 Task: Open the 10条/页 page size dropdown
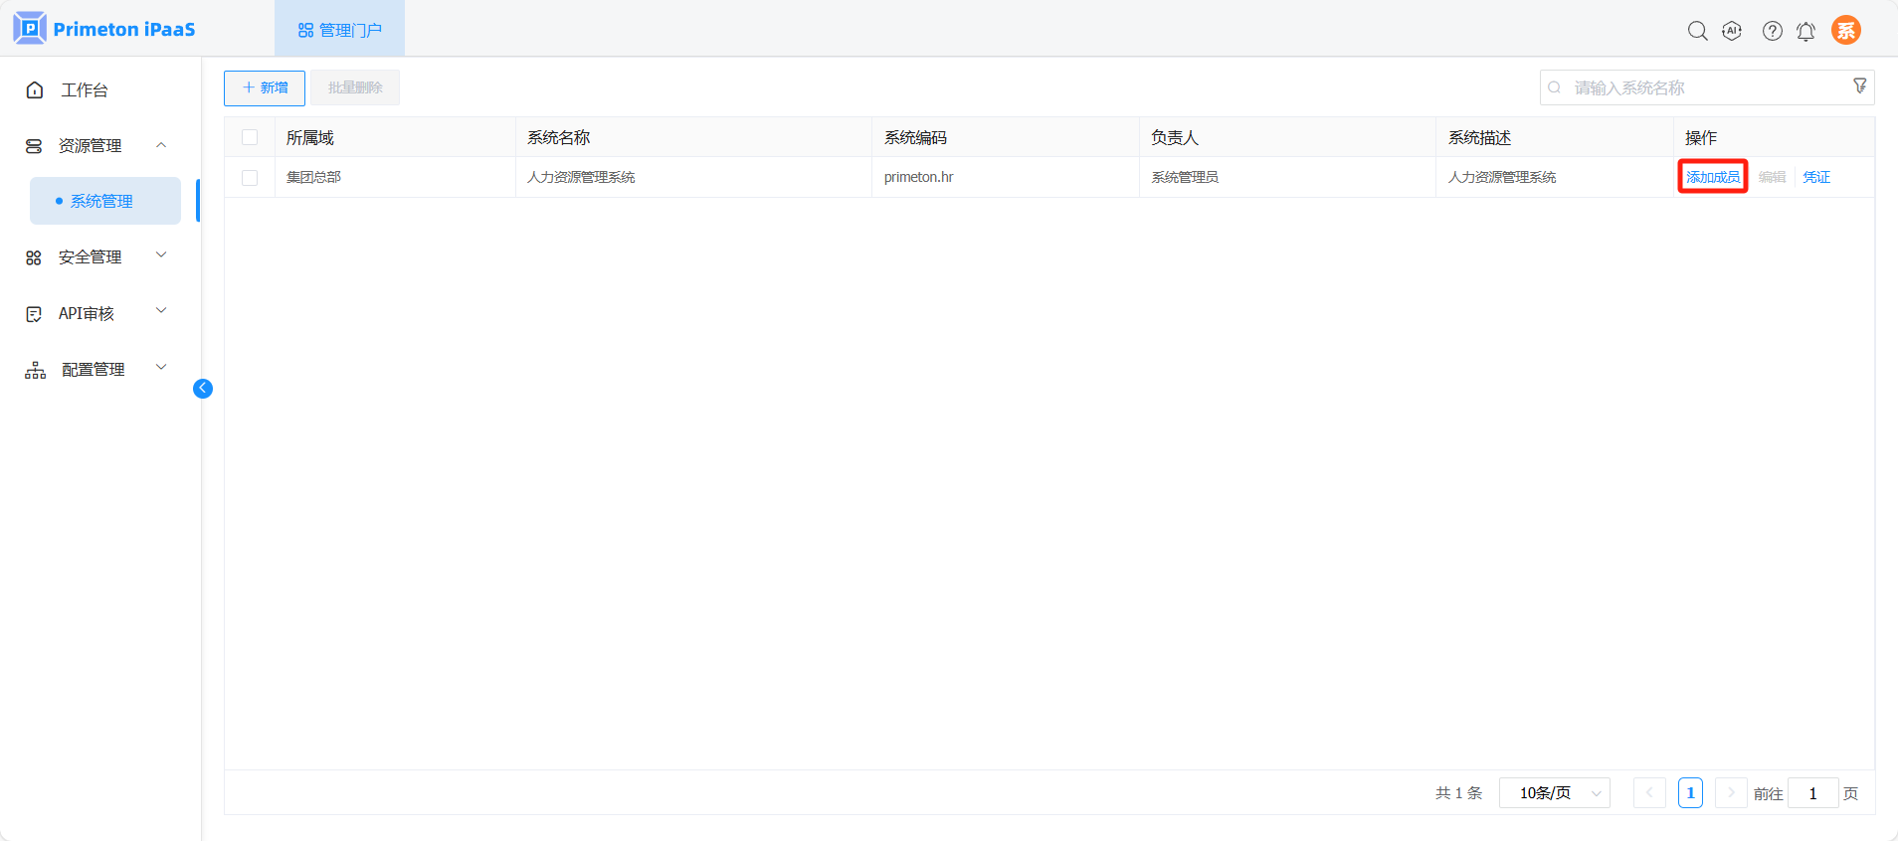click(1554, 792)
